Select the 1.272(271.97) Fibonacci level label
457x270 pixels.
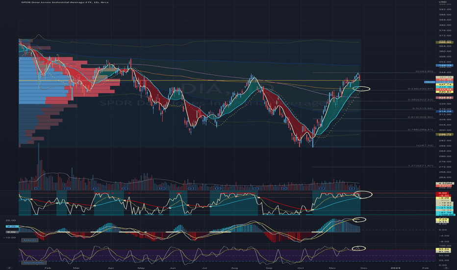(x=421, y=166)
